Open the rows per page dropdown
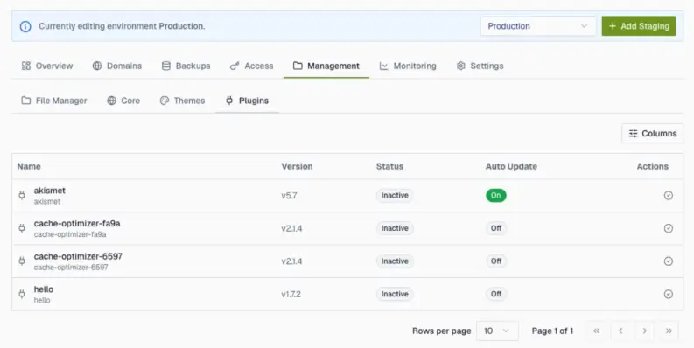694x348 pixels. click(497, 331)
